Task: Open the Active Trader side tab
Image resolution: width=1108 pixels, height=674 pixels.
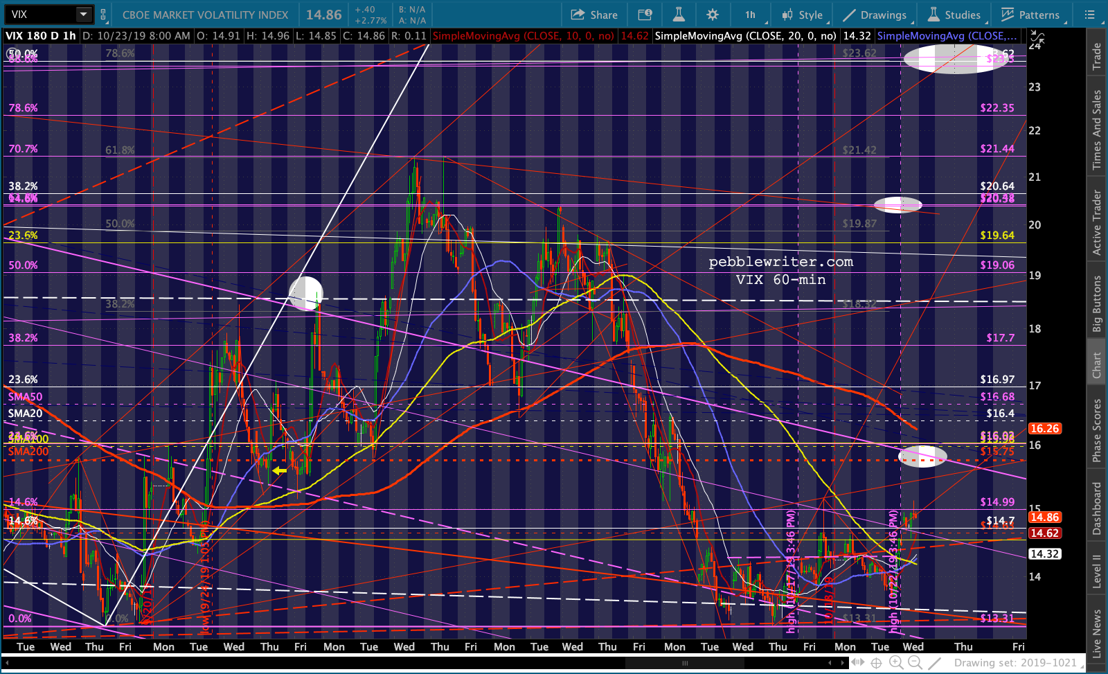Action: (1097, 222)
